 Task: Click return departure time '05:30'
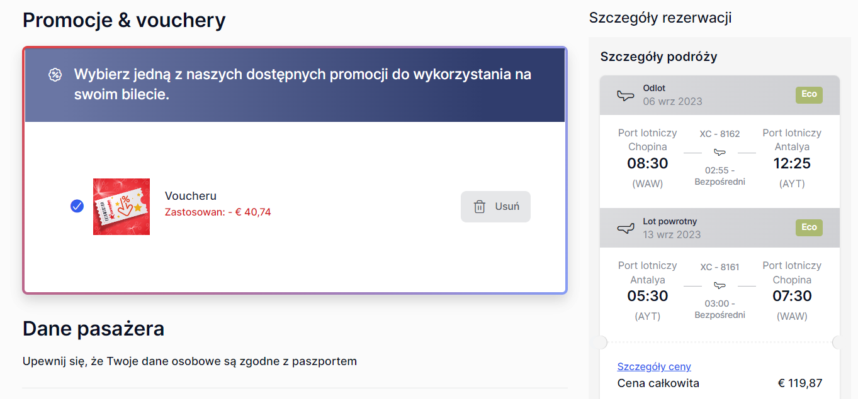click(x=648, y=296)
